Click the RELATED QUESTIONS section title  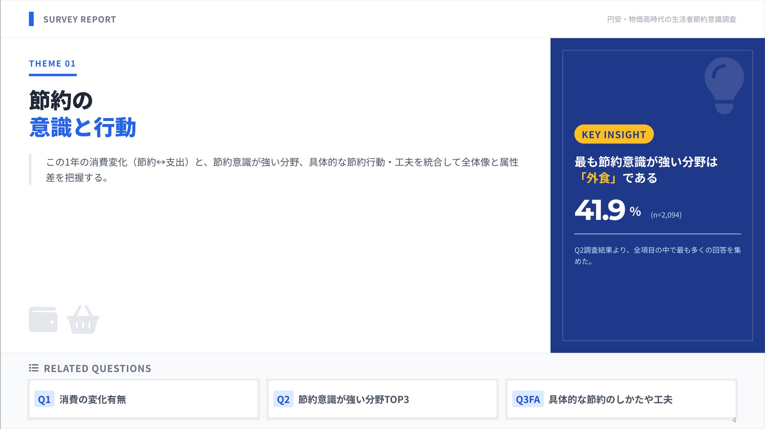click(x=97, y=368)
